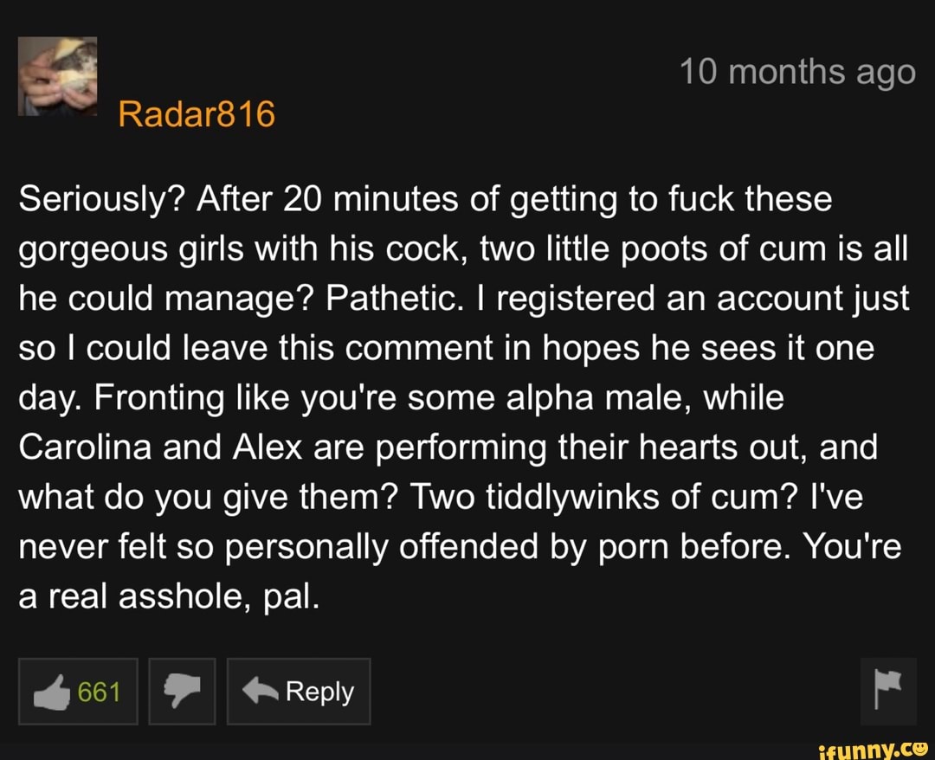This screenshot has width=935, height=760.
Task: Report the comment using the flag icon
Action: tap(887, 690)
